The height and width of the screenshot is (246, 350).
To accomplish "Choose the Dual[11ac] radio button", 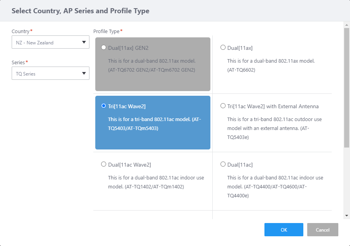I will pyautogui.click(x=223, y=164).
